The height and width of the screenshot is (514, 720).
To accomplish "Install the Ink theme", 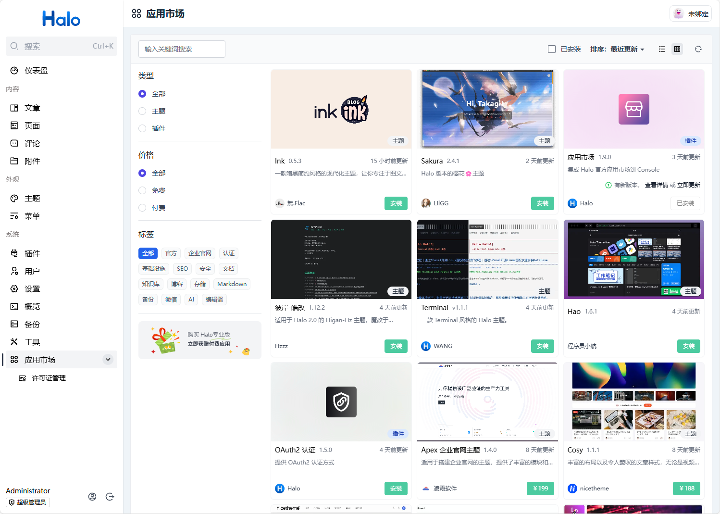I will pos(396,203).
